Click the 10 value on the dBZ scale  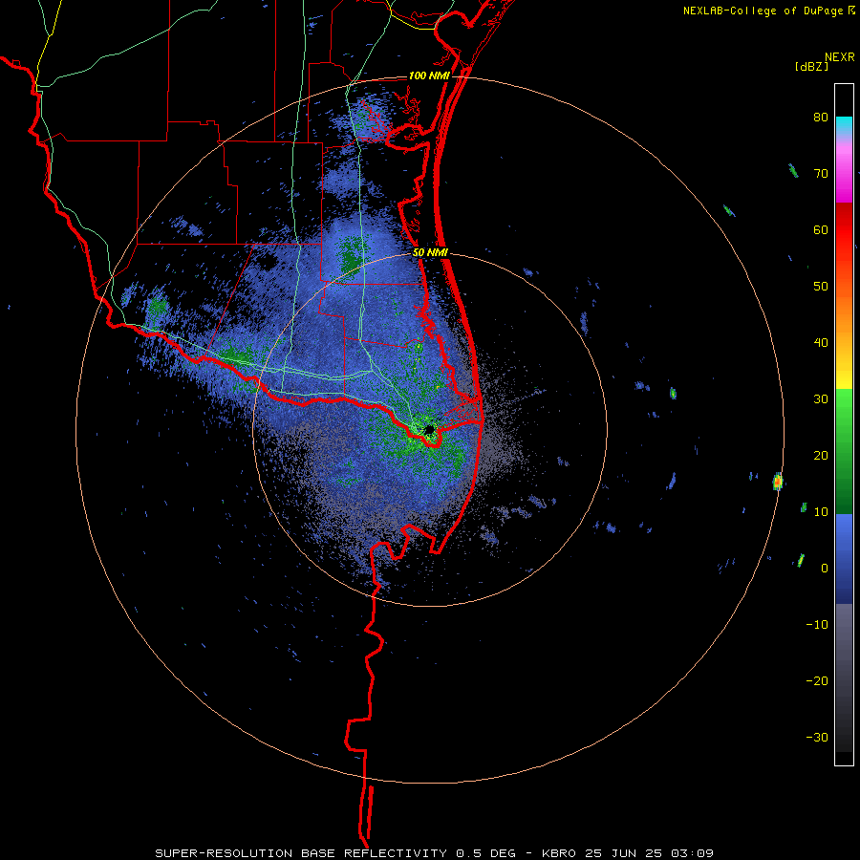(821, 512)
